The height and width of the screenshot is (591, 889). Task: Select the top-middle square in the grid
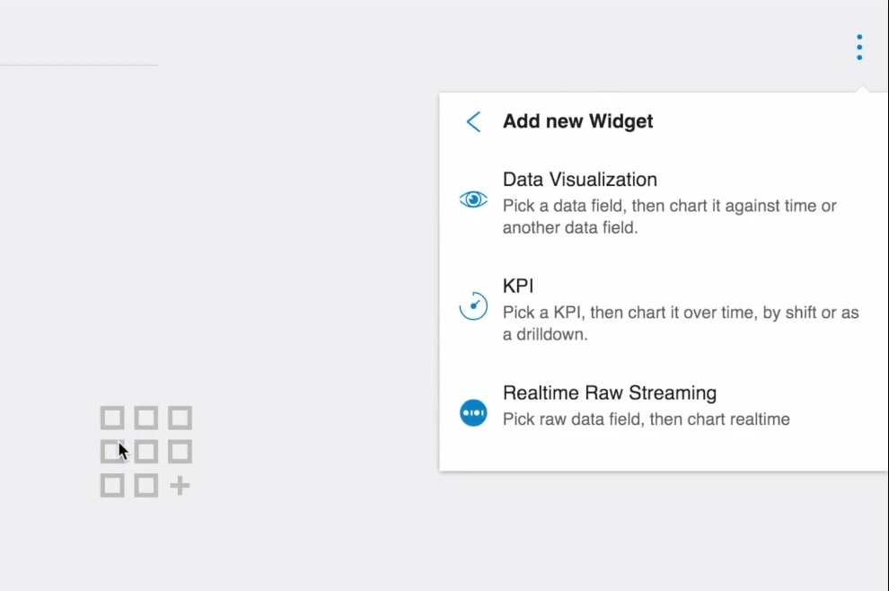[x=145, y=418]
